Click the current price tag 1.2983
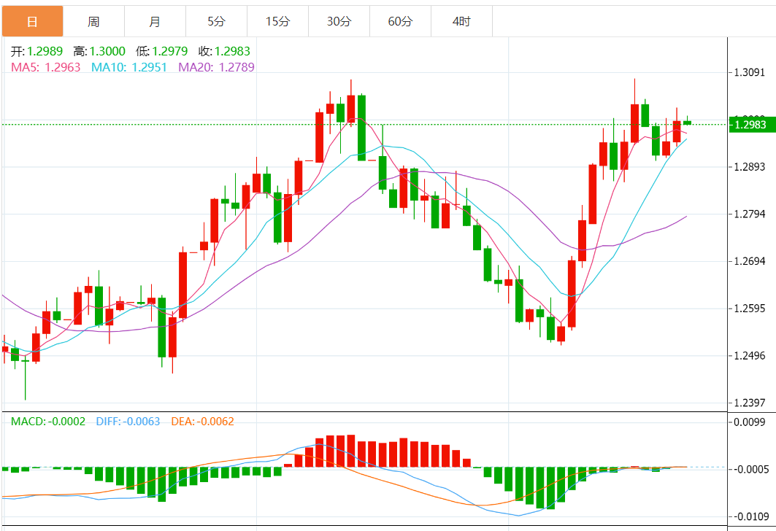776x531 pixels. [752, 124]
